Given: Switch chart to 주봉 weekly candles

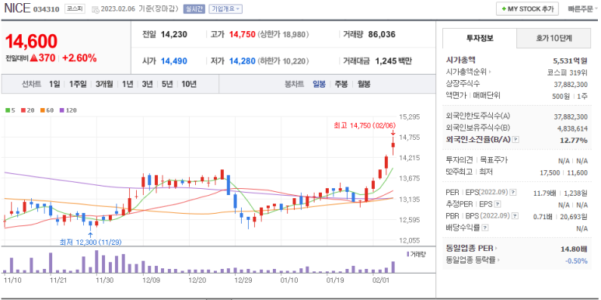Looking at the screenshot, I should 341,84.
